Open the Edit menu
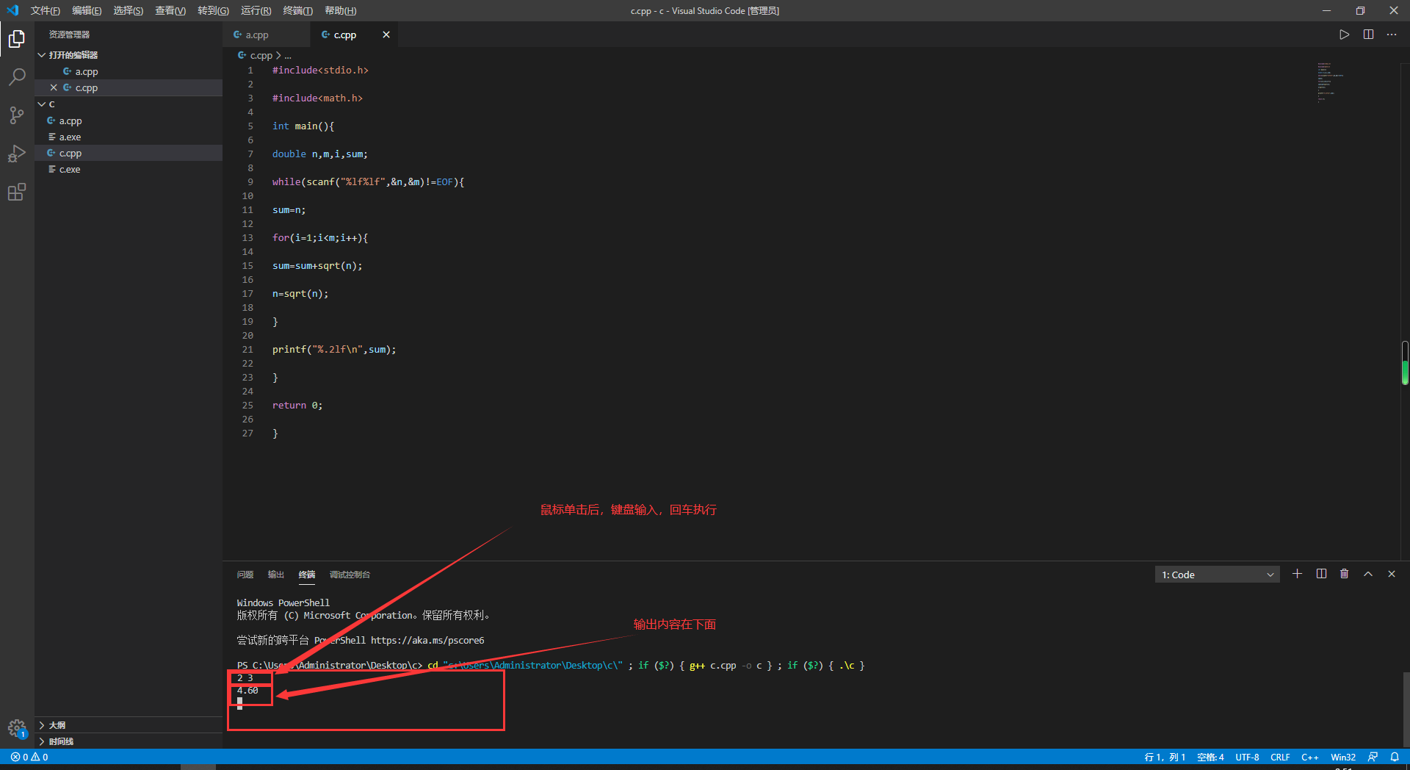 pos(87,10)
